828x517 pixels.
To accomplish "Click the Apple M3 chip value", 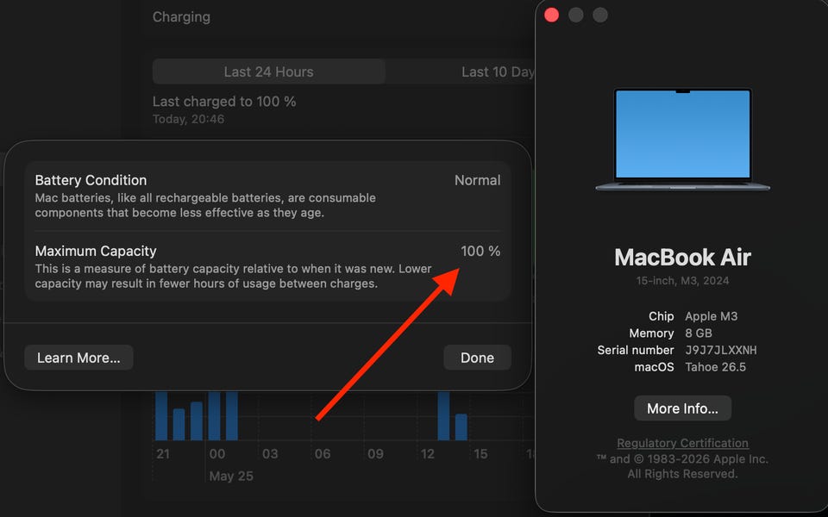I will click(x=712, y=316).
